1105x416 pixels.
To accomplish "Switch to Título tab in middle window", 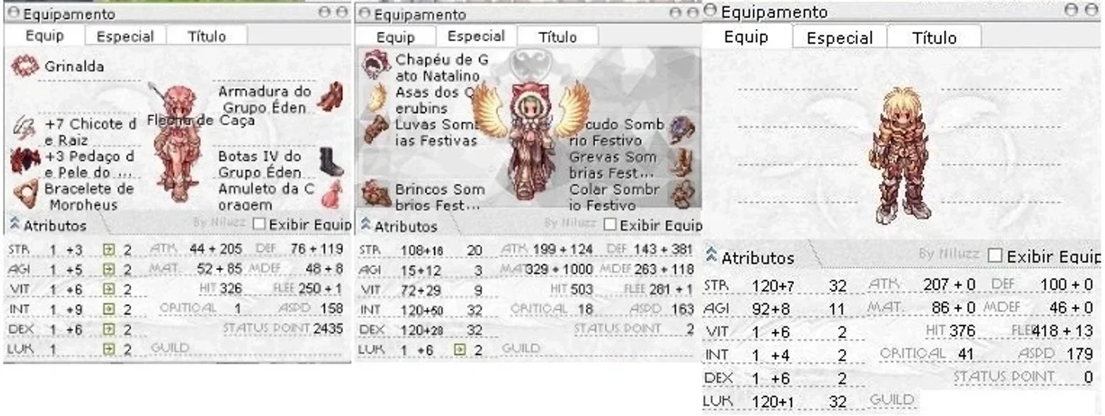I will [x=557, y=36].
